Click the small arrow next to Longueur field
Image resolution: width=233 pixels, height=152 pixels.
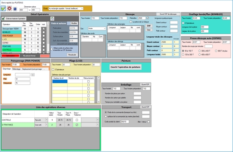[33, 75]
